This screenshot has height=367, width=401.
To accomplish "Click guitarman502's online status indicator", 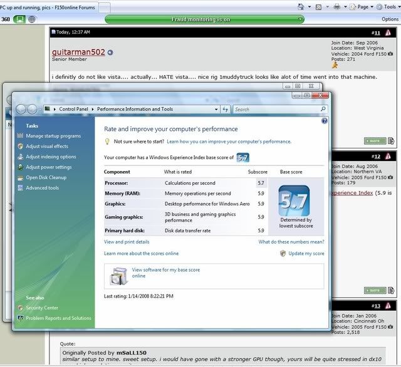I will 110,53.
